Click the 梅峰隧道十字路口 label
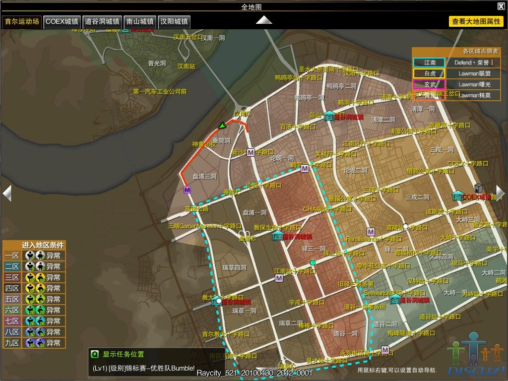This screenshot has height=381, width=508. pyautogui.click(x=411, y=333)
